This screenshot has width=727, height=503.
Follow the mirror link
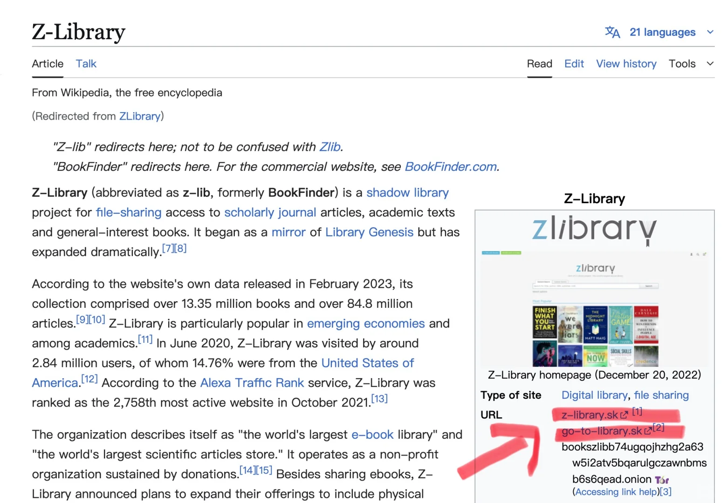click(288, 232)
